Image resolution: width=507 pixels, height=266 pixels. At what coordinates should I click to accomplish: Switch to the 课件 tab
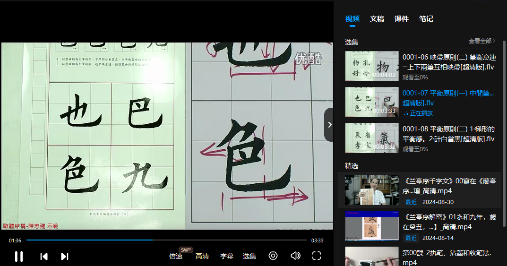pyautogui.click(x=402, y=19)
